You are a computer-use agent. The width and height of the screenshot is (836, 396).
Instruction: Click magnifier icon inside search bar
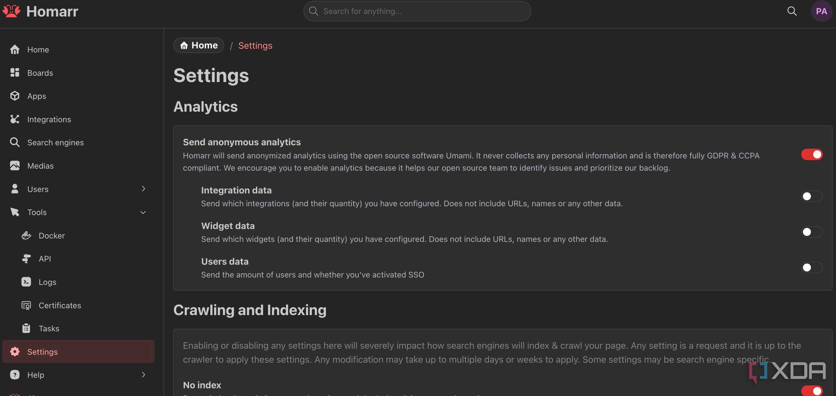(313, 11)
